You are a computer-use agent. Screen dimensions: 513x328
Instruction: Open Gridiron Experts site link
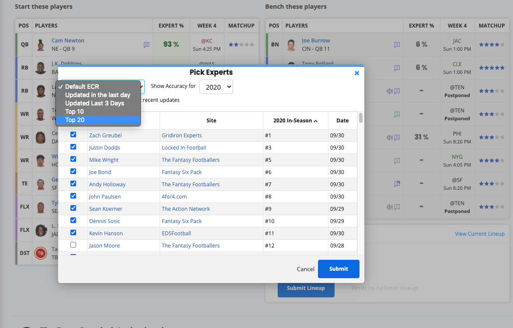(181, 136)
